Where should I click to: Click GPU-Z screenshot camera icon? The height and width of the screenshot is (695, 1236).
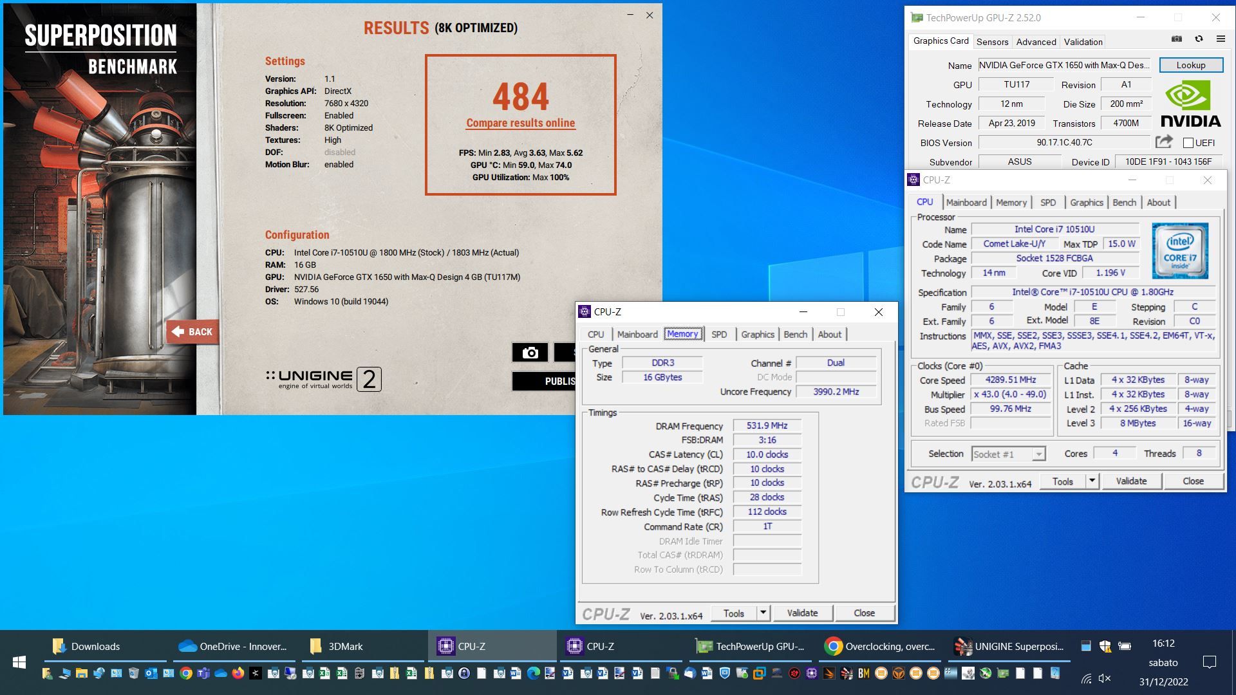(1177, 39)
